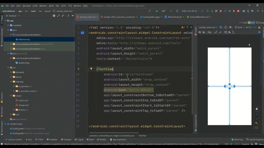Open the Refactor menu
This screenshot has height=148, width=264.
coord(43,6)
